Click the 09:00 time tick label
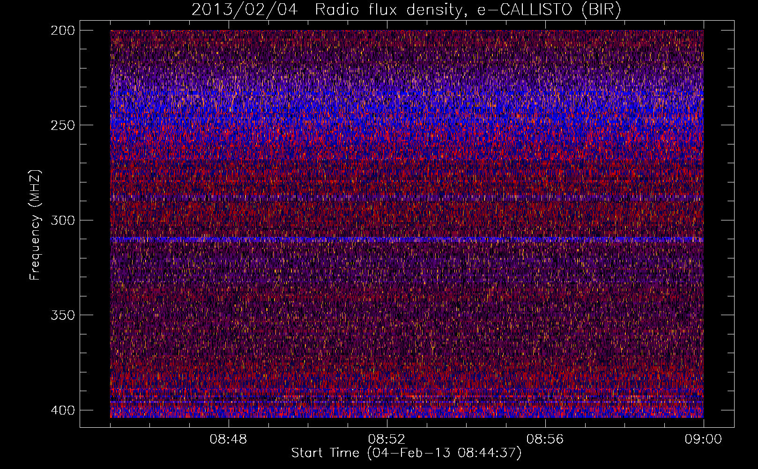 (703, 439)
